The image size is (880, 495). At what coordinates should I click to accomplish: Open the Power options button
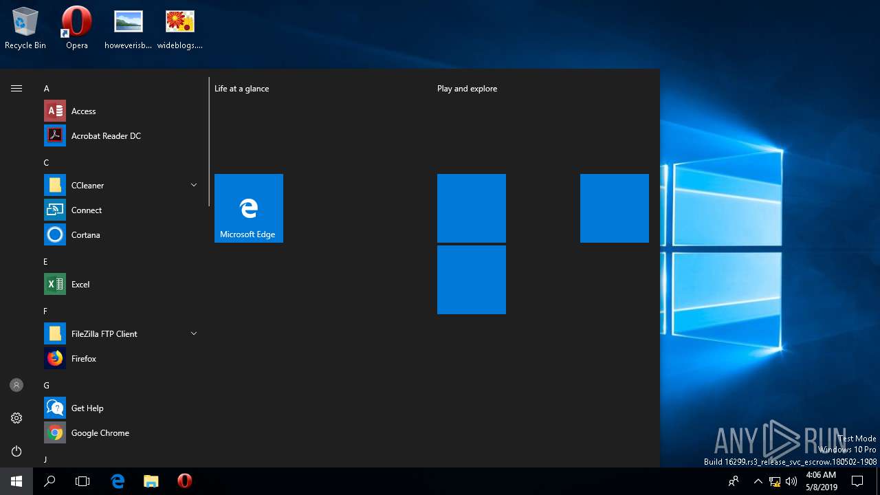(x=16, y=451)
